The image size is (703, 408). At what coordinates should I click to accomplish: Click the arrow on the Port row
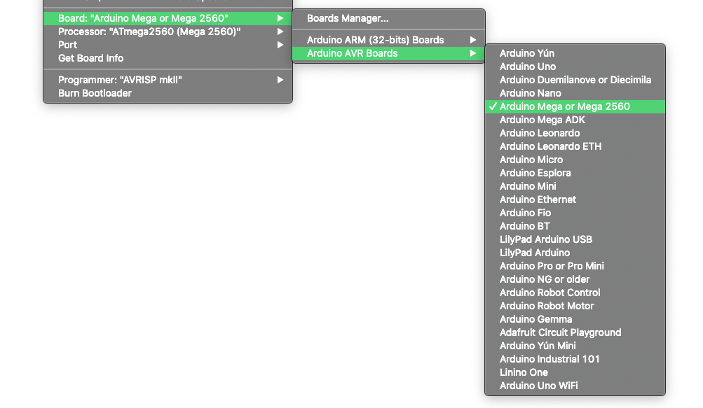click(280, 45)
